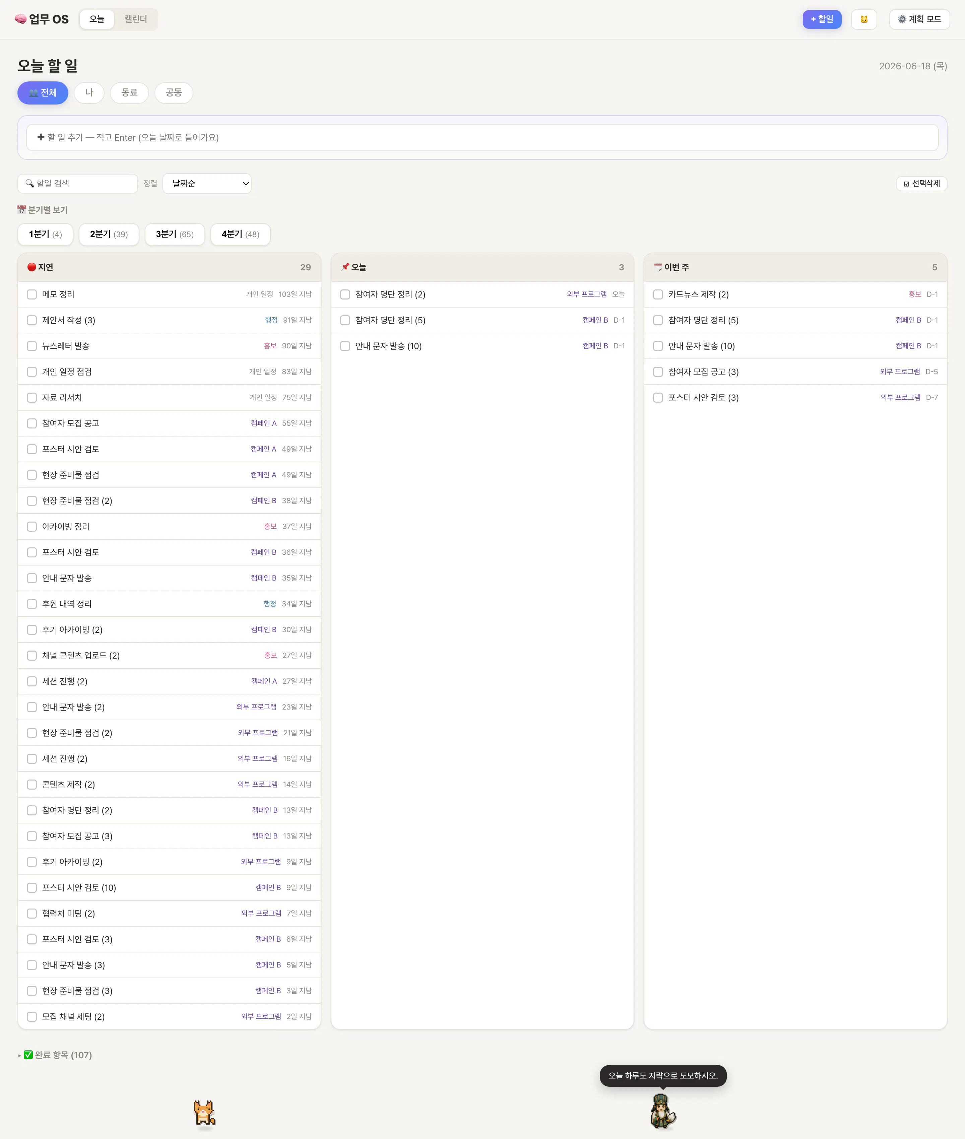Click the brain logo icon next to 업무 OS
The height and width of the screenshot is (1139, 965).
(x=21, y=19)
